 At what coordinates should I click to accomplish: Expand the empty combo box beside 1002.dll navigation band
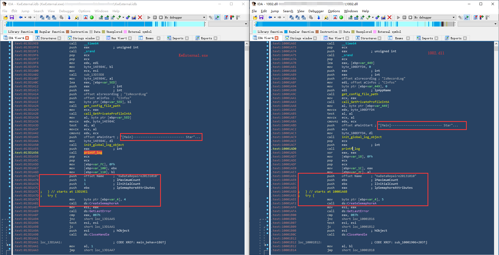click(x=495, y=24)
